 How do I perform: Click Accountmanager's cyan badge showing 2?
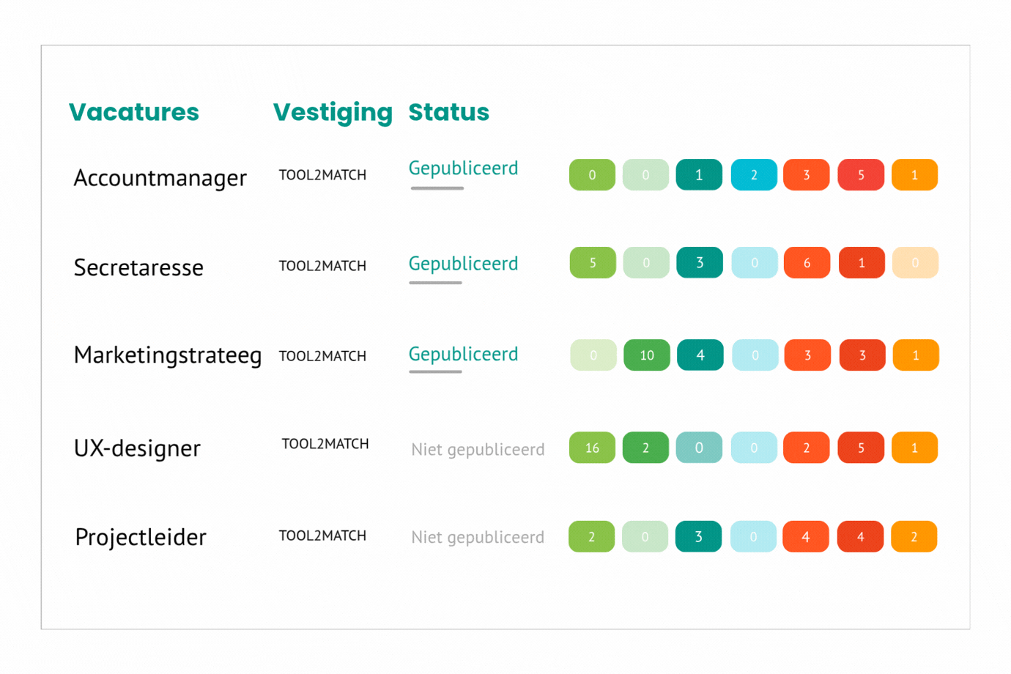point(753,175)
